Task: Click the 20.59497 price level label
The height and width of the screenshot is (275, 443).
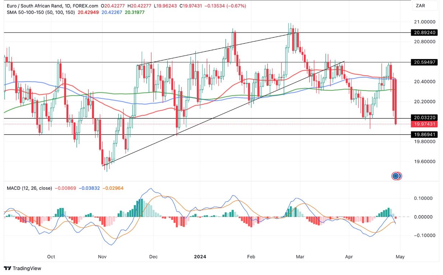Action: (x=424, y=62)
